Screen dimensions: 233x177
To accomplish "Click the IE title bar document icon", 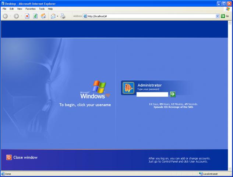I will point(3,4).
